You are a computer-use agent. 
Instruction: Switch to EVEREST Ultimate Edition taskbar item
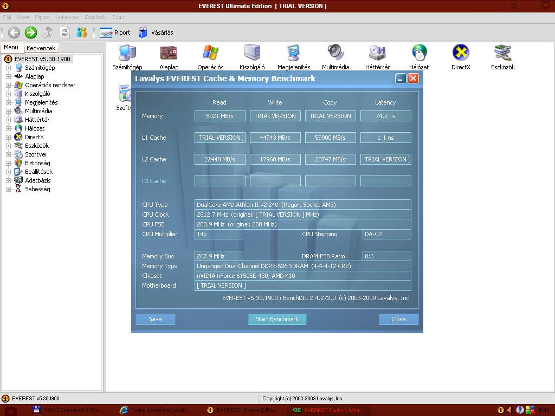point(243,410)
